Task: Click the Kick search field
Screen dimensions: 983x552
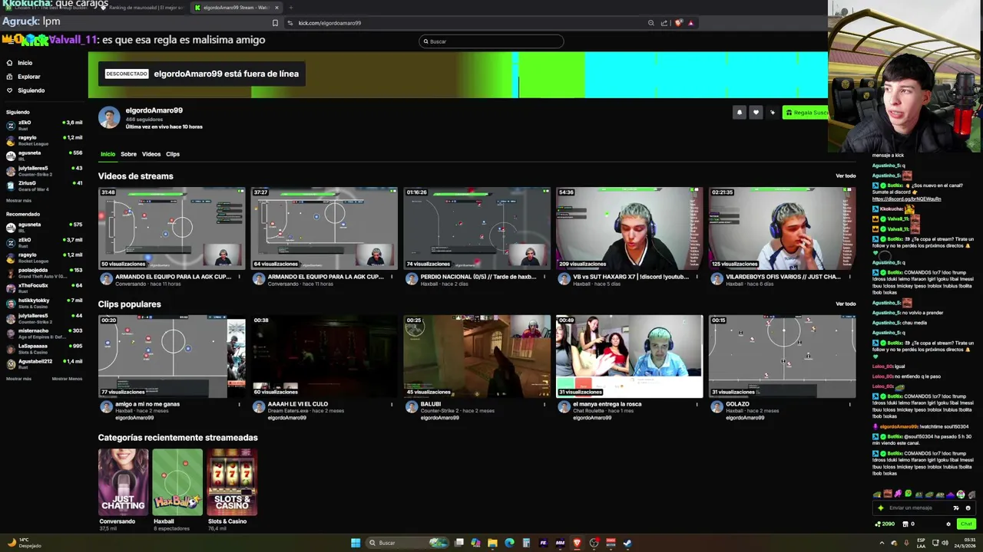Action: 491,41
